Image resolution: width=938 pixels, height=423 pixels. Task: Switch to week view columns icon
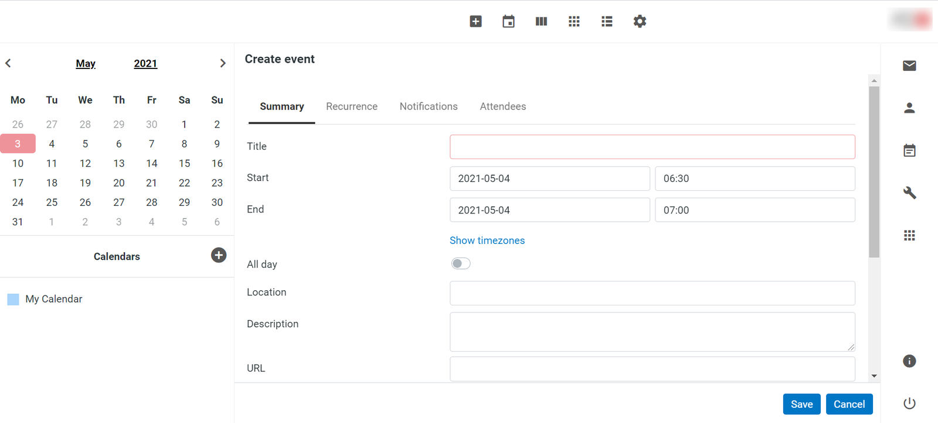[541, 22]
